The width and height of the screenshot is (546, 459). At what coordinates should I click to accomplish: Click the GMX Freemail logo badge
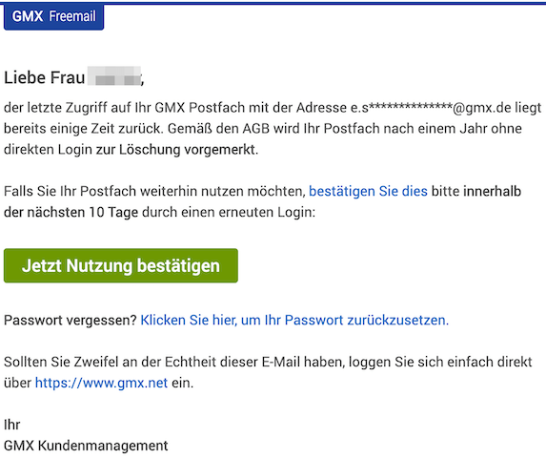click(53, 17)
